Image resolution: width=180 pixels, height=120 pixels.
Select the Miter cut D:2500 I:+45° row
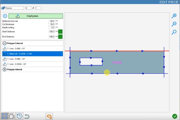[32, 54]
